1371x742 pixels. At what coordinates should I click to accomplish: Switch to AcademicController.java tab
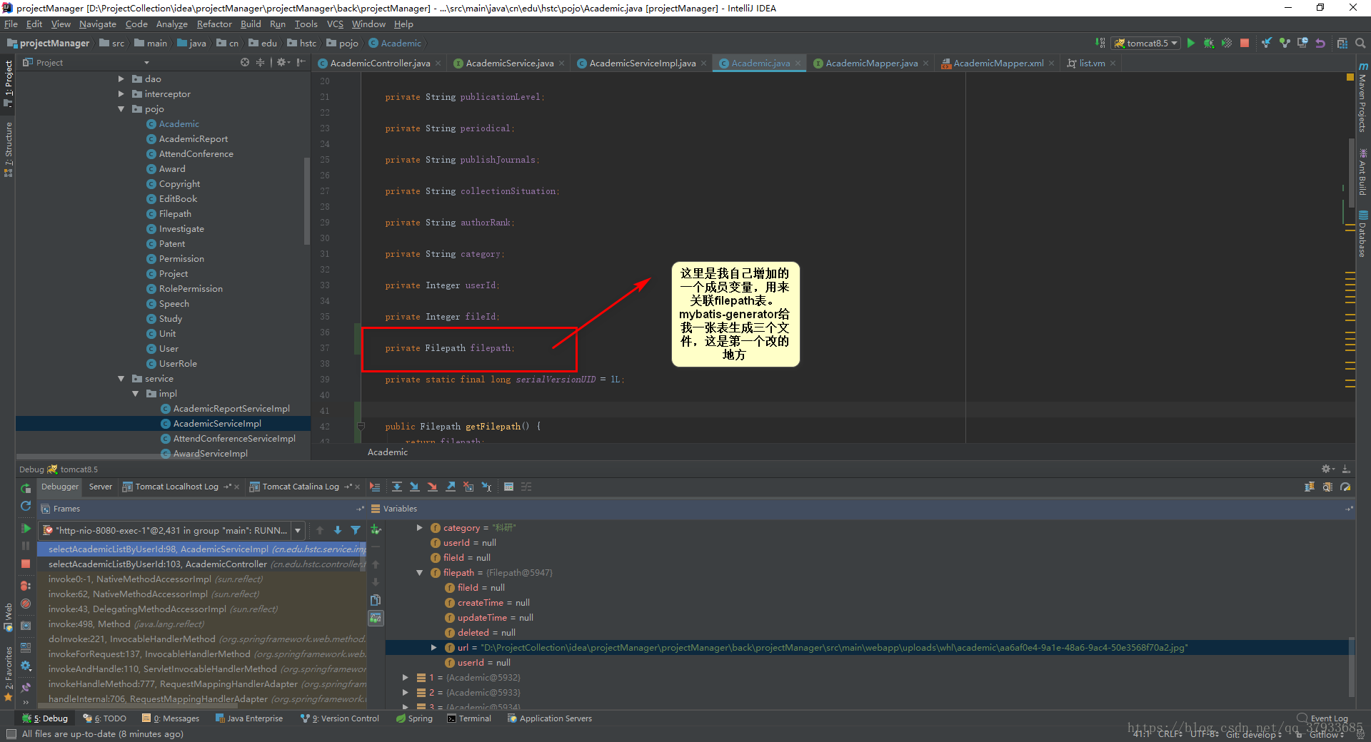tap(380, 63)
